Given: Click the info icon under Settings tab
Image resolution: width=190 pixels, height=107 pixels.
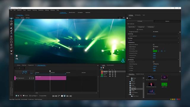Looking at the screenshot, I should [x=127, y=18].
